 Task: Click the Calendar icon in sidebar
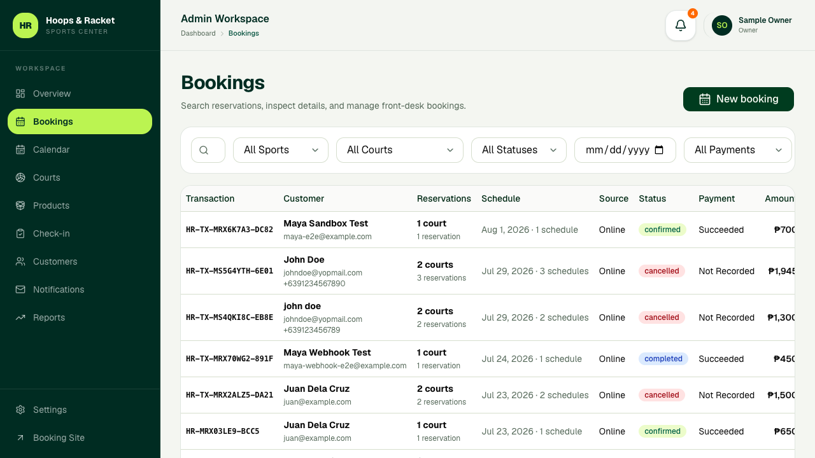pyautogui.click(x=20, y=149)
